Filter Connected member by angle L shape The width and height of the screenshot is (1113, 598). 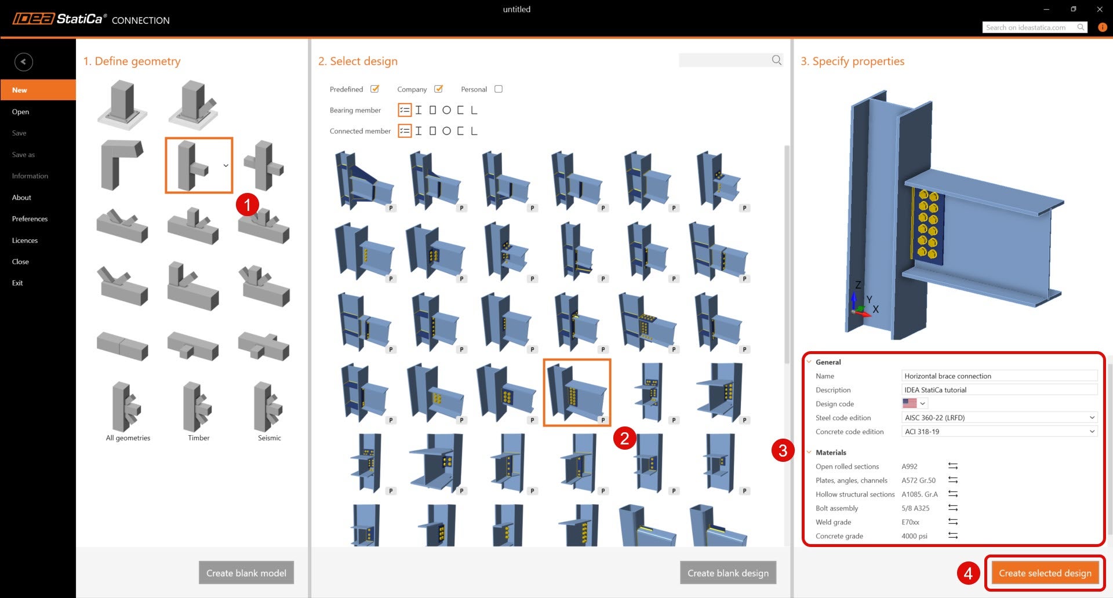coord(474,131)
